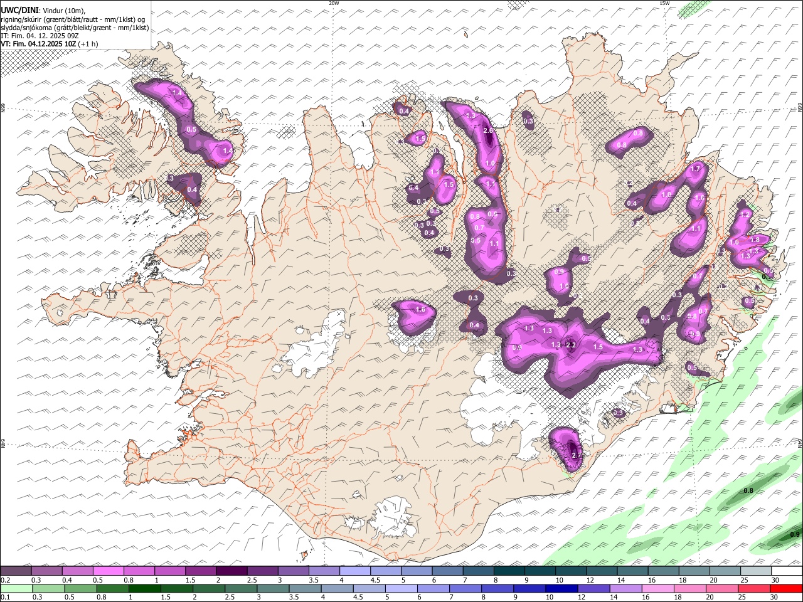Select the purple 12 swatch, lower rain scale
Viewport: 803px width, 602px height.
(593, 588)
